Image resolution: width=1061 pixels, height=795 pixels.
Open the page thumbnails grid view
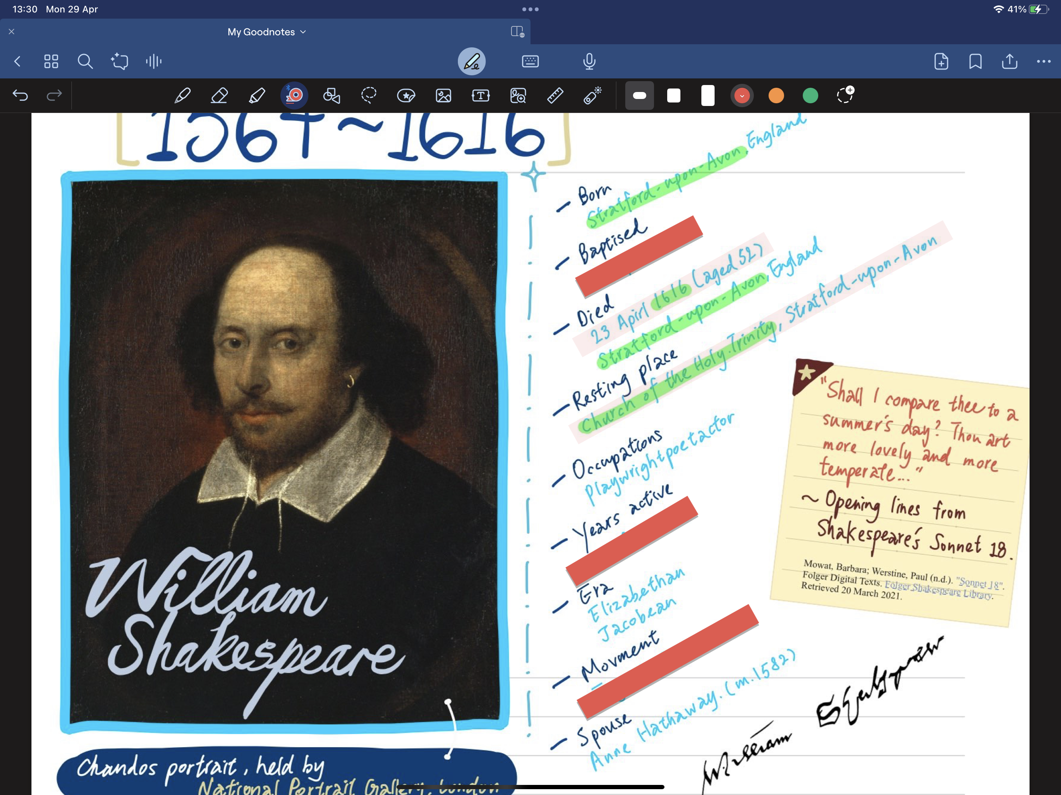click(x=51, y=61)
